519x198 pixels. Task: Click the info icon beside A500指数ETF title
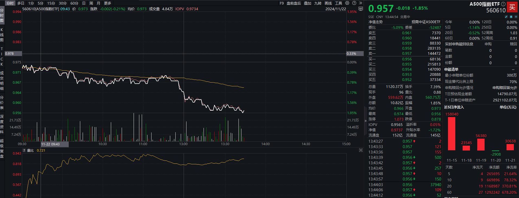tap(503, 4)
